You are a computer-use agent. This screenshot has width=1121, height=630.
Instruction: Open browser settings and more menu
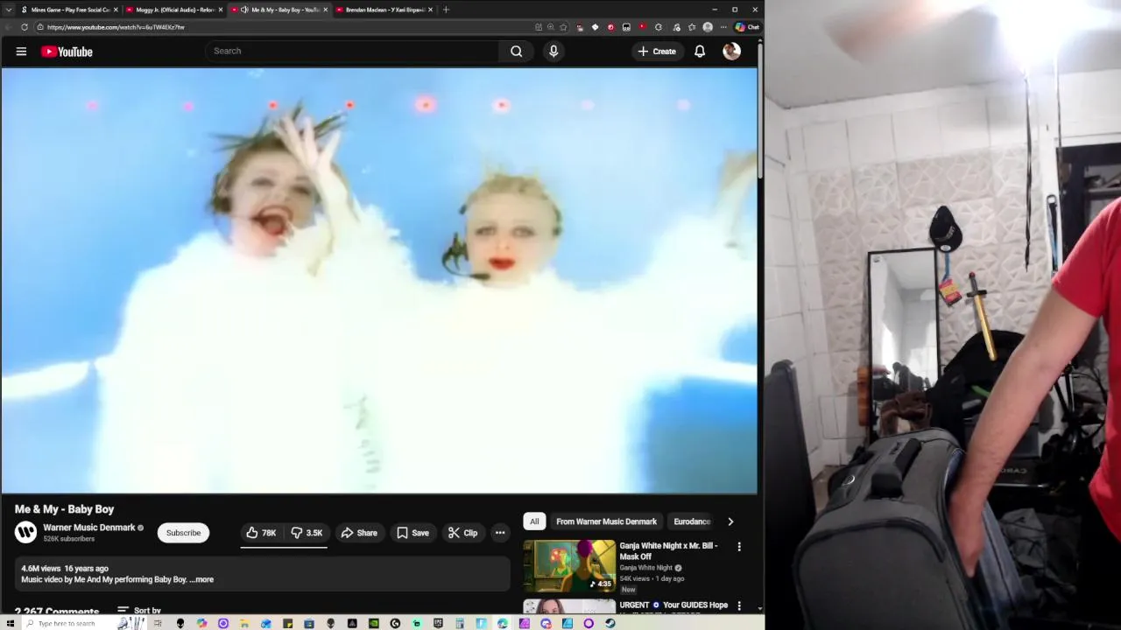[723, 27]
